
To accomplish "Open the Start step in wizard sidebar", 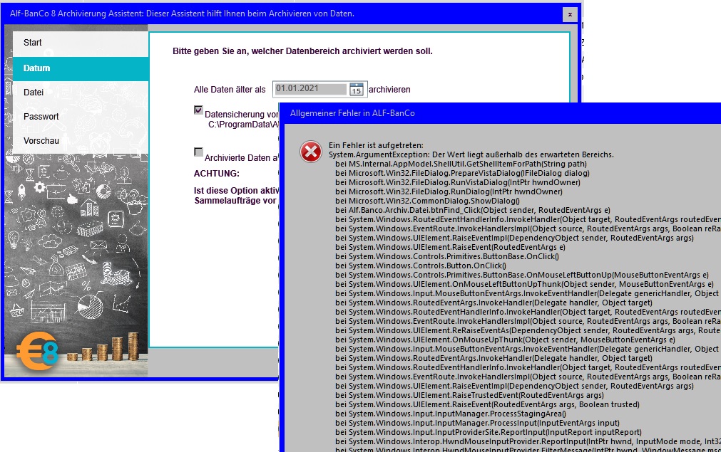I will 81,43.
